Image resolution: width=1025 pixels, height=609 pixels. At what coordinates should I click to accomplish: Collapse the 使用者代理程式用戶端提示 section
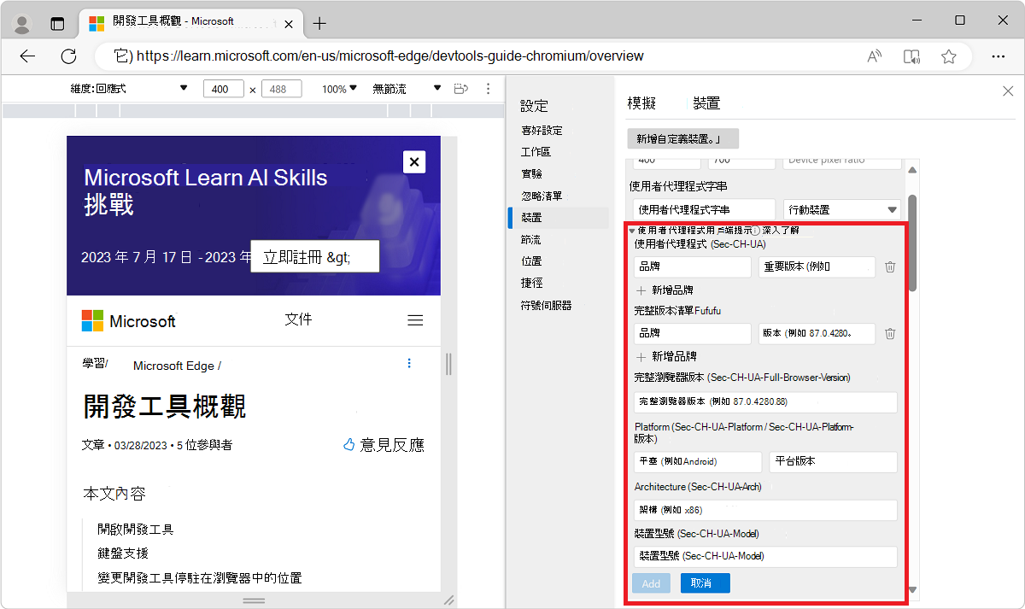point(632,231)
